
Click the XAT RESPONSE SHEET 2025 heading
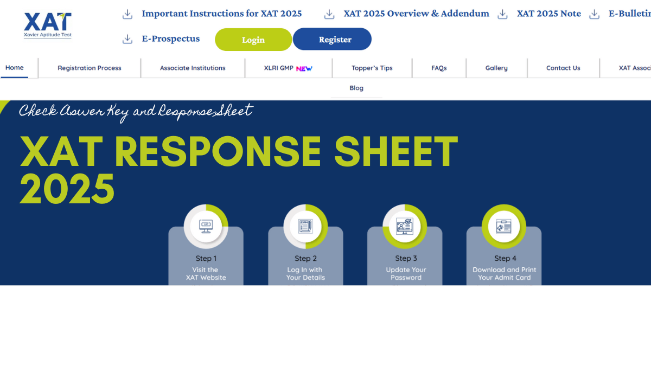click(x=239, y=170)
